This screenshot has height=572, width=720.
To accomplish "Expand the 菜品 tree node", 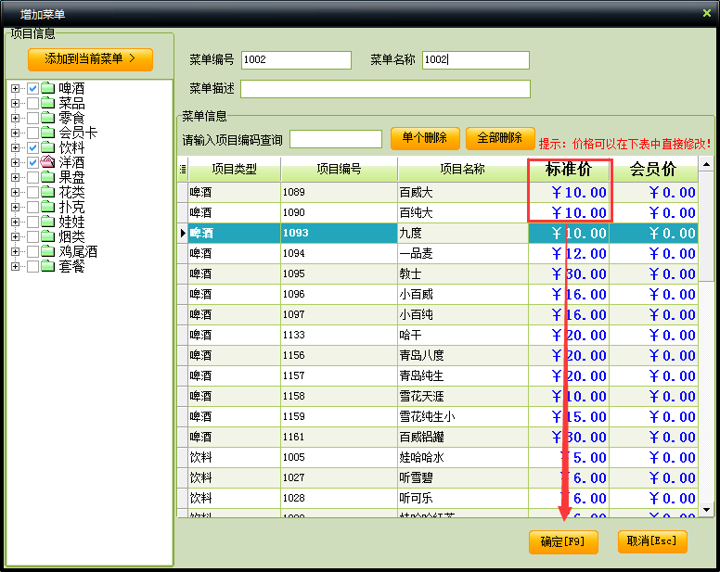I will pyautogui.click(x=15, y=103).
